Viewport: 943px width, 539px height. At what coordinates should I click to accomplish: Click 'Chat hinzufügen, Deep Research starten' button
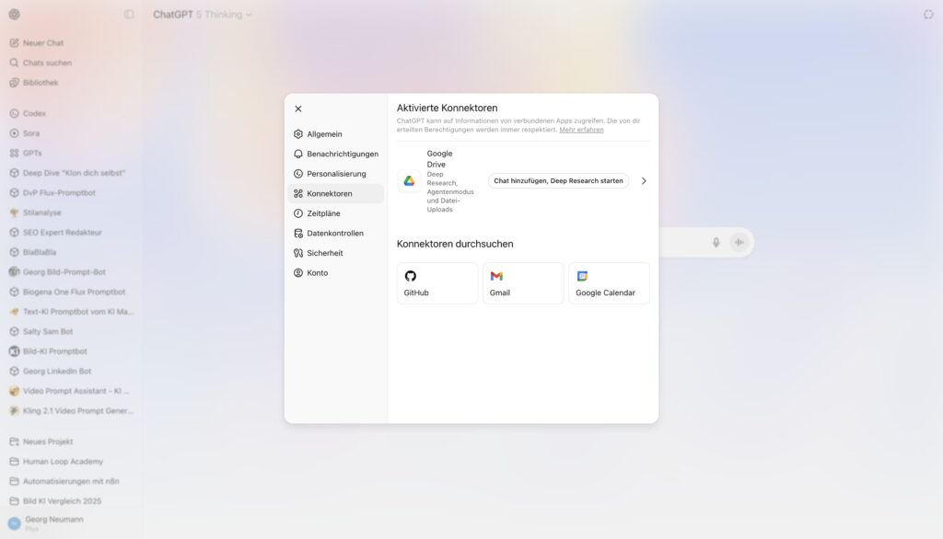(558, 181)
